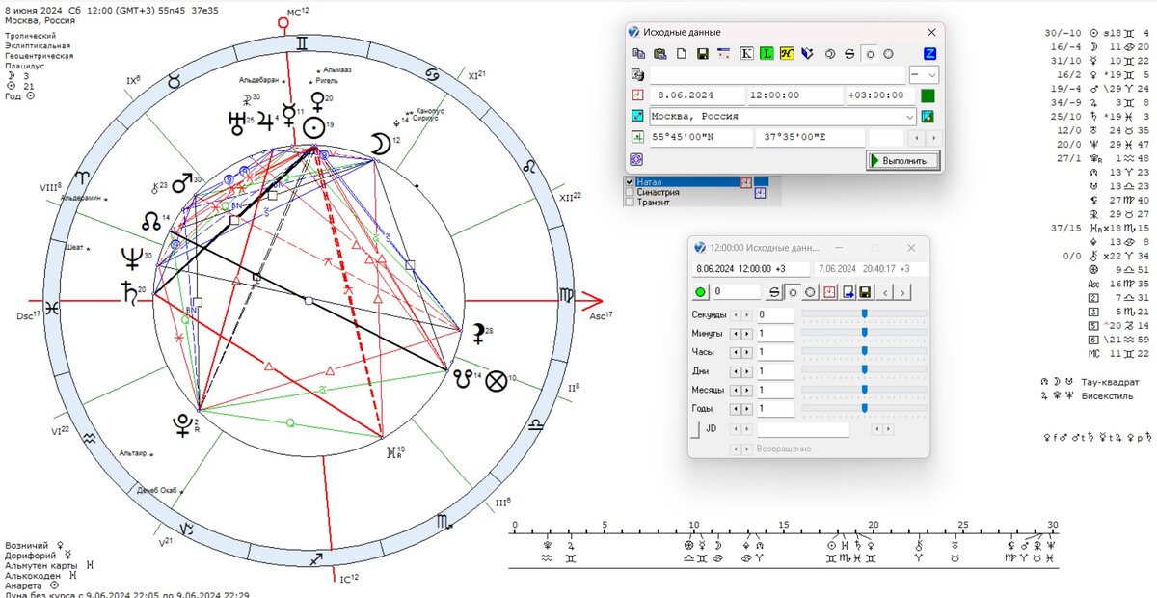This screenshot has height=598, width=1157.
Task: Click the copy icon in Исходные данные toolbar
Action: pos(637,54)
